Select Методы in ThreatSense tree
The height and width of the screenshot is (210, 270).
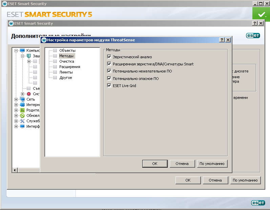coord(66,56)
